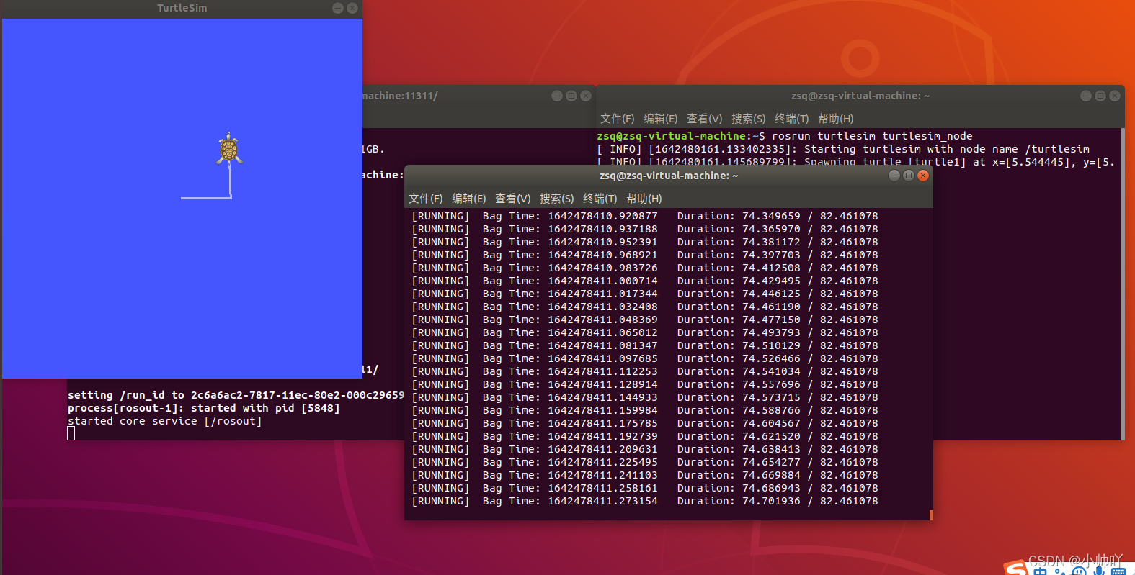Minimize the front rosbag terminal window
Image resolution: width=1135 pixels, height=575 pixels.
point(894,176)
